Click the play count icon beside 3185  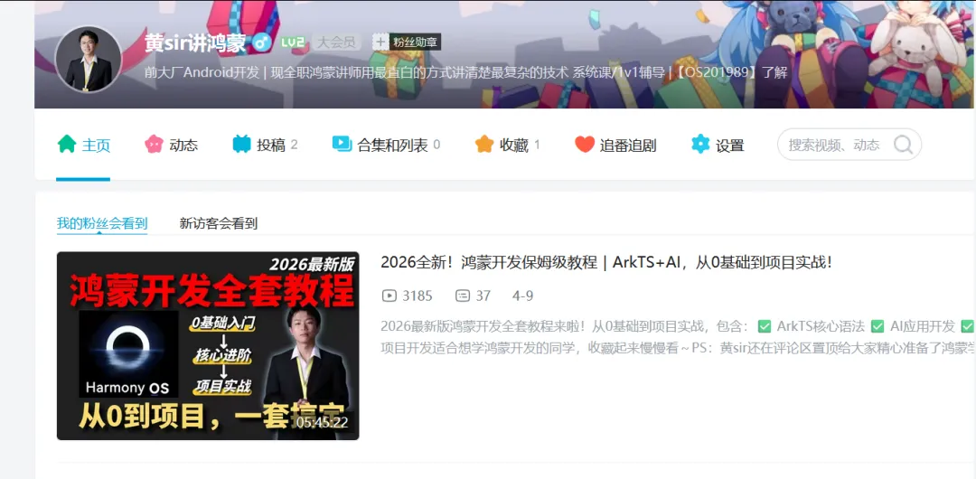(389, 296)
